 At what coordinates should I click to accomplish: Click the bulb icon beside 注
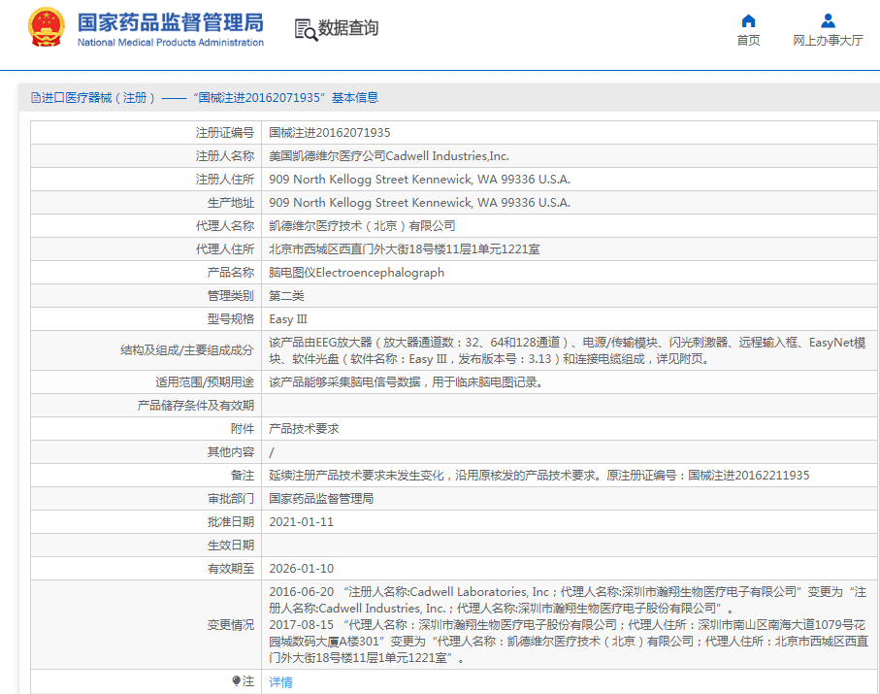[236, 681]
